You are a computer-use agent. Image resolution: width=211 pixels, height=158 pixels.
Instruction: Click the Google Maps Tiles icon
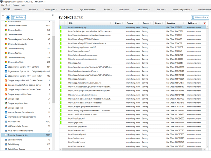[x=6, y=108]
